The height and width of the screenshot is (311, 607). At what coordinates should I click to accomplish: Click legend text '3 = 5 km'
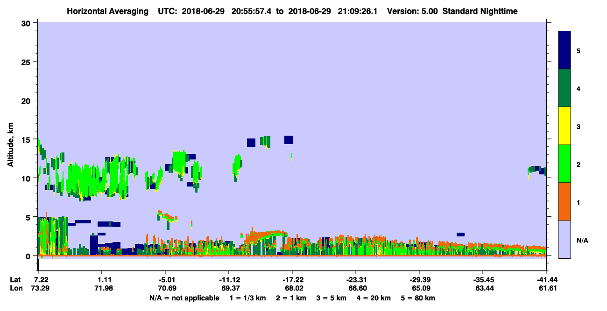point(332,298)
